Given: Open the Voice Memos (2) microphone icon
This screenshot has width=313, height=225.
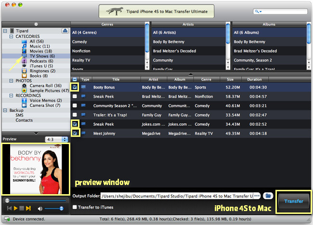Looking at the screenshot, I should (x=24, y=100).
